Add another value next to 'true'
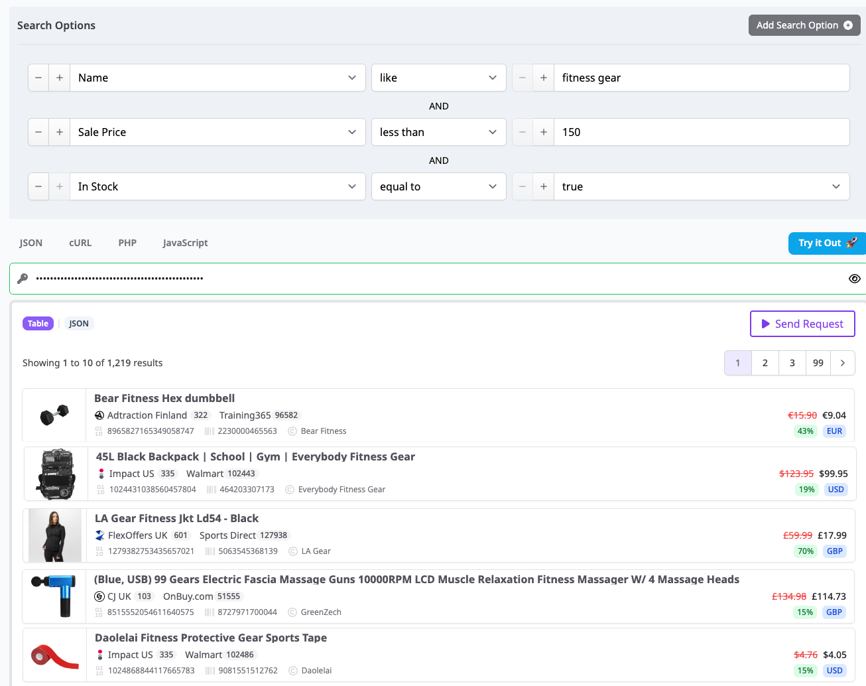Image resolution: width=866 pixels, height=686 pixels. pyautogui.click(x=544, y=186)
